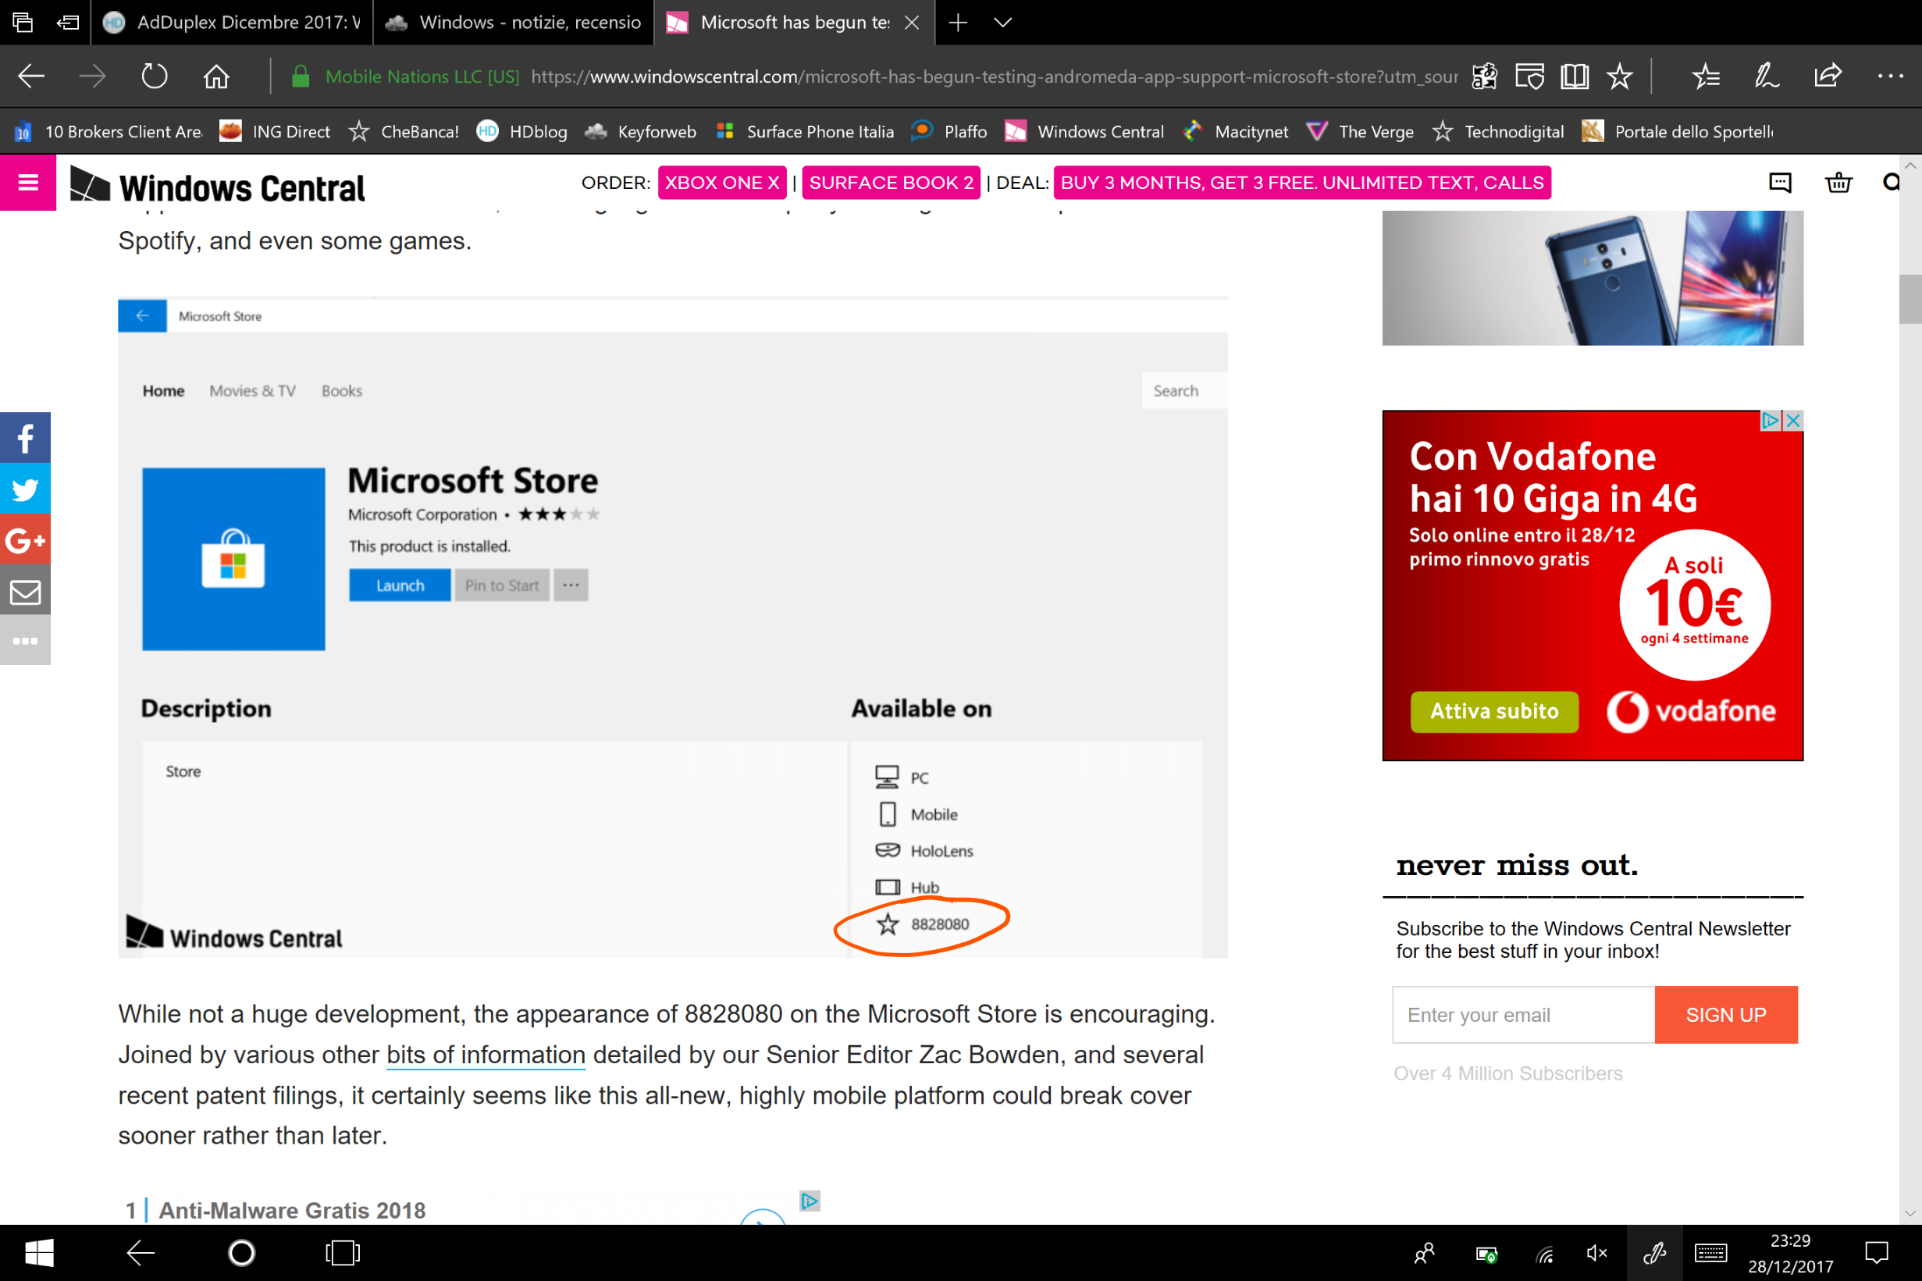Follow the bits of information link

click(x=486, y=1055)
